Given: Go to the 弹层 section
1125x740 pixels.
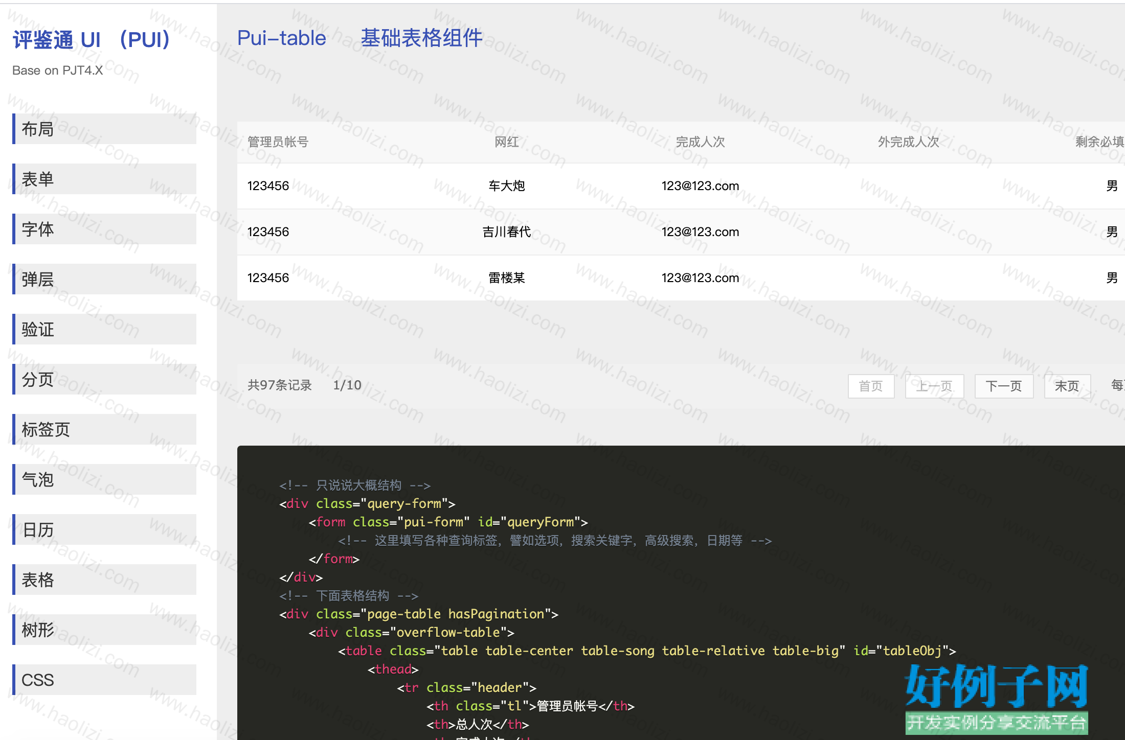Looking at the screenshot, I should coord(104,279).
